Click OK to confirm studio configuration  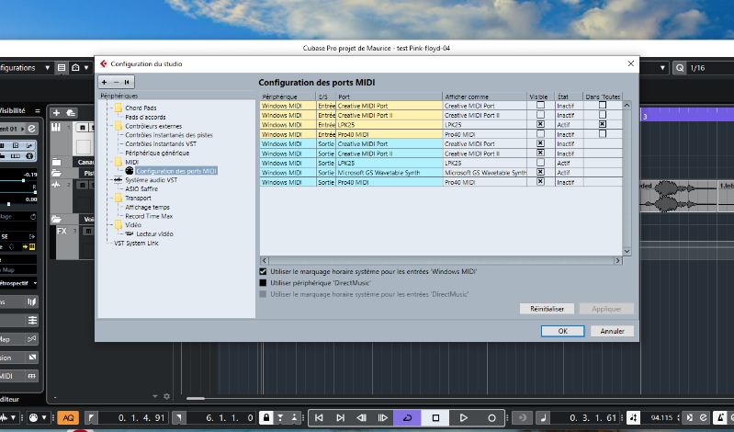tap(562, 331)
